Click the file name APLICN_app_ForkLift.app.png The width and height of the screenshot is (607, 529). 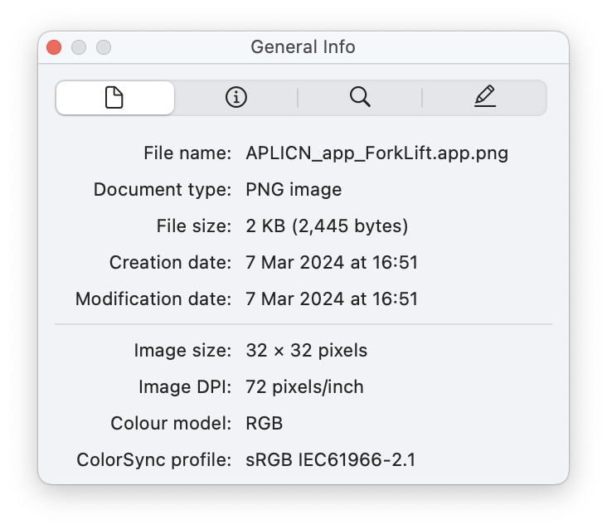376,153
